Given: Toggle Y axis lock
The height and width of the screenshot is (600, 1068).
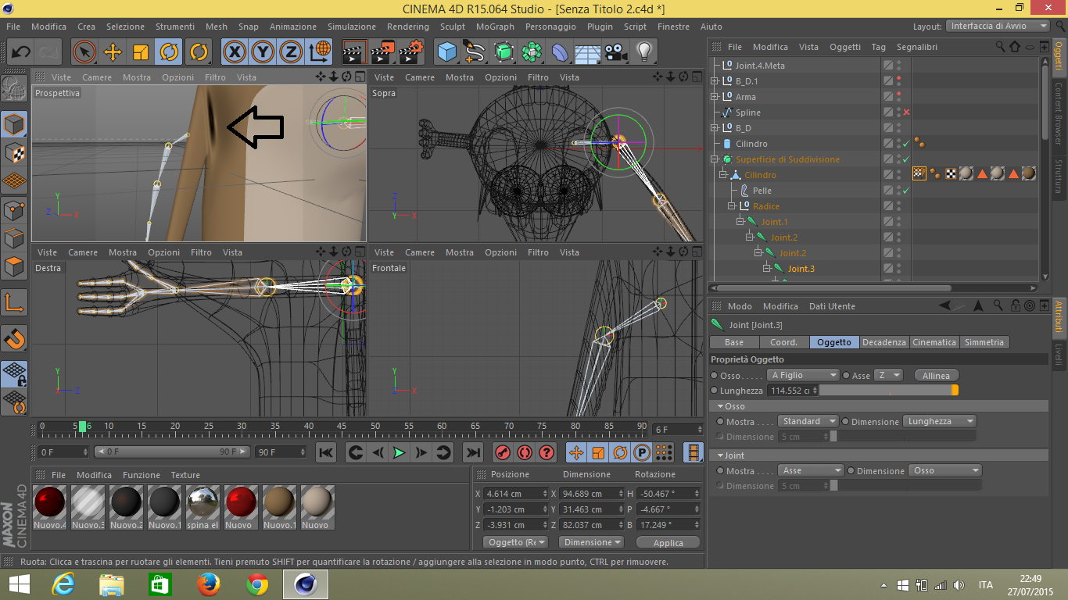Looking at the screenshot, I should (263, 52).
